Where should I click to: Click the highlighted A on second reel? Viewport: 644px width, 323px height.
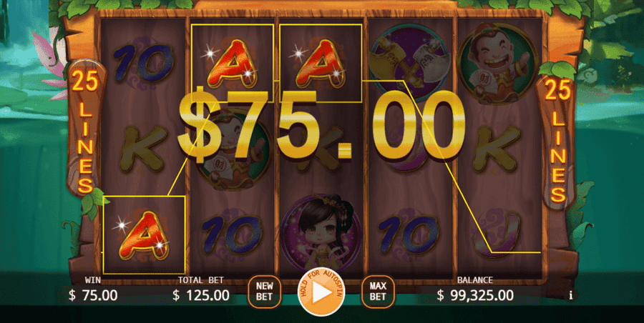coord(233,63)
